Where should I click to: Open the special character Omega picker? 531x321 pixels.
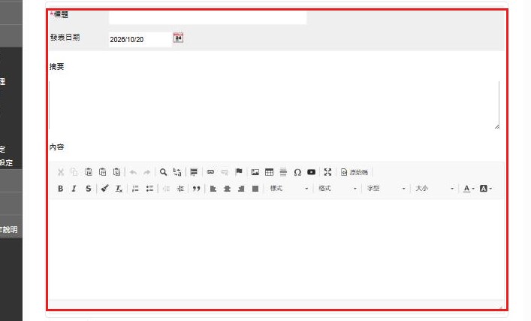point(297,172)
